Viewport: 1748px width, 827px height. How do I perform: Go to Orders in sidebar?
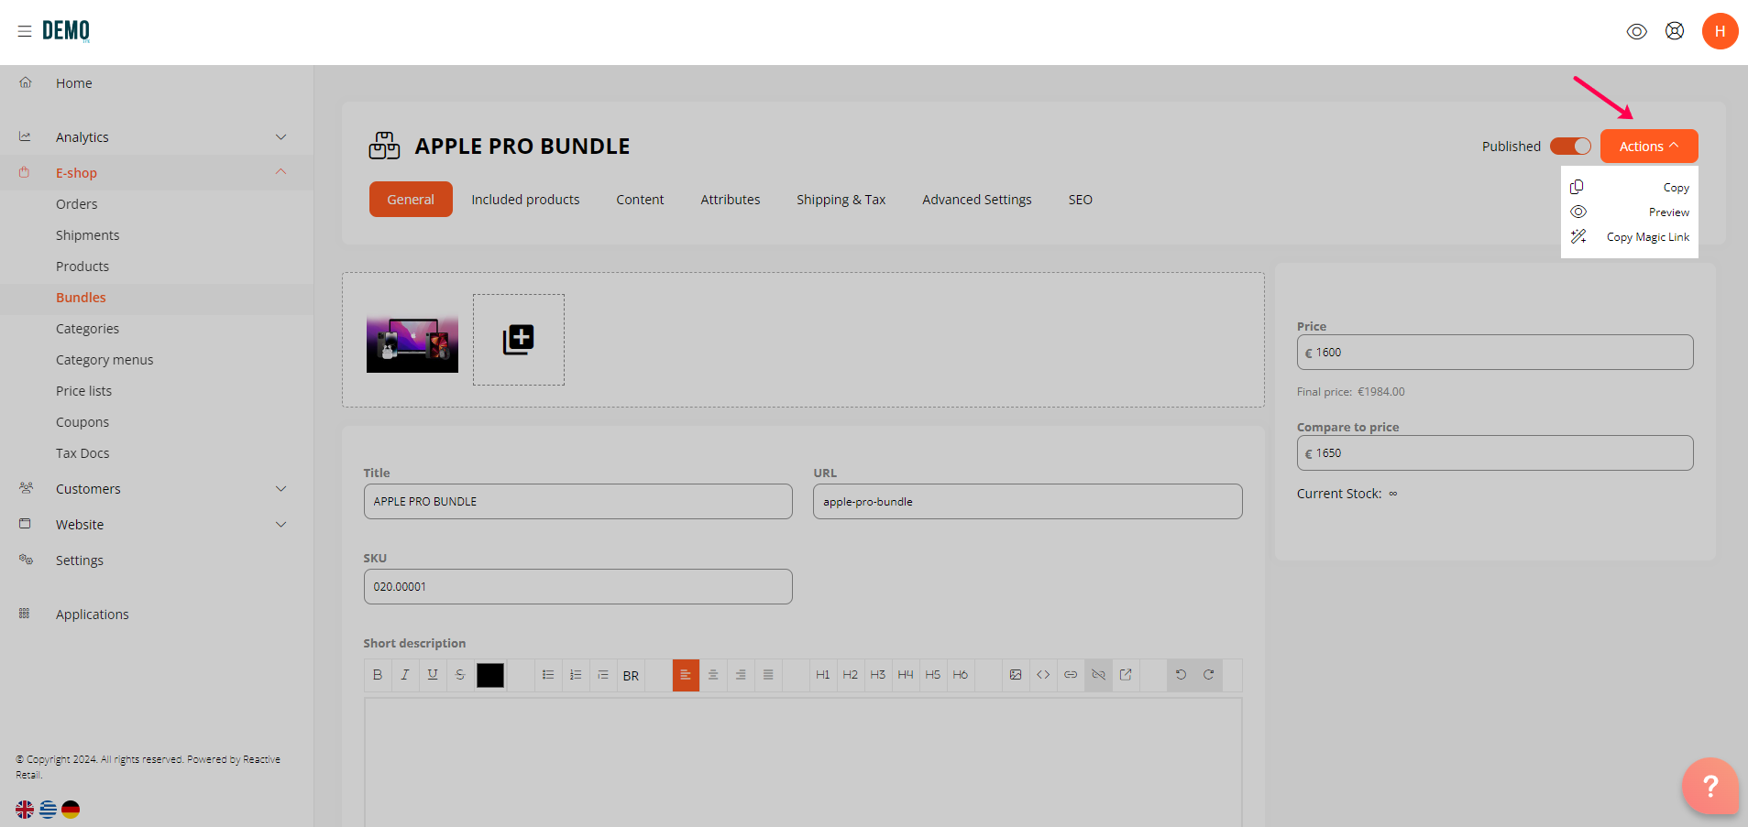tap(76, 204)
